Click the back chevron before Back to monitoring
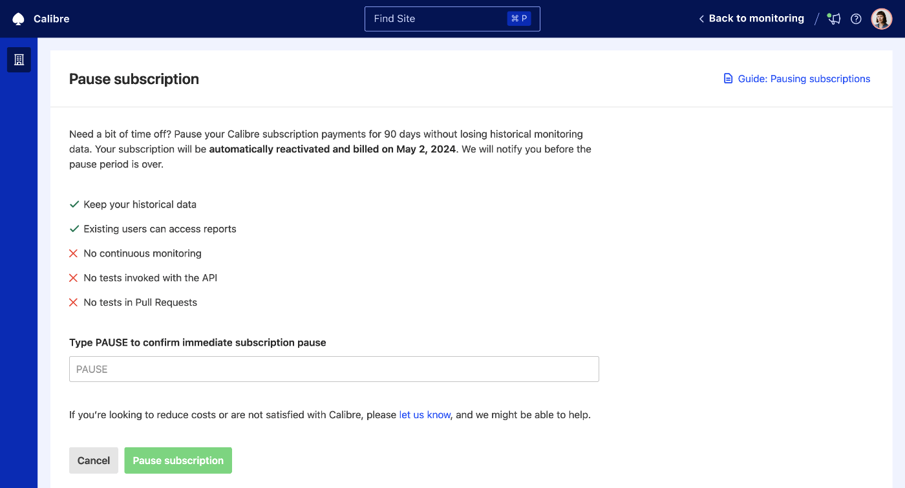This screenshot has width=905, height=488. [x=701, y=18]
